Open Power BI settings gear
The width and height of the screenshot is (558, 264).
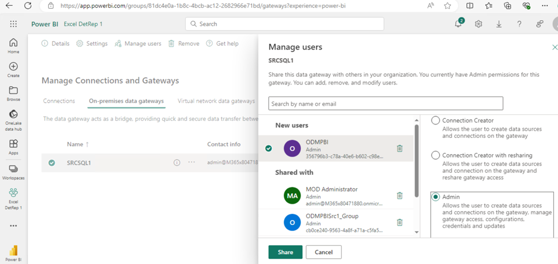[479, 24]
